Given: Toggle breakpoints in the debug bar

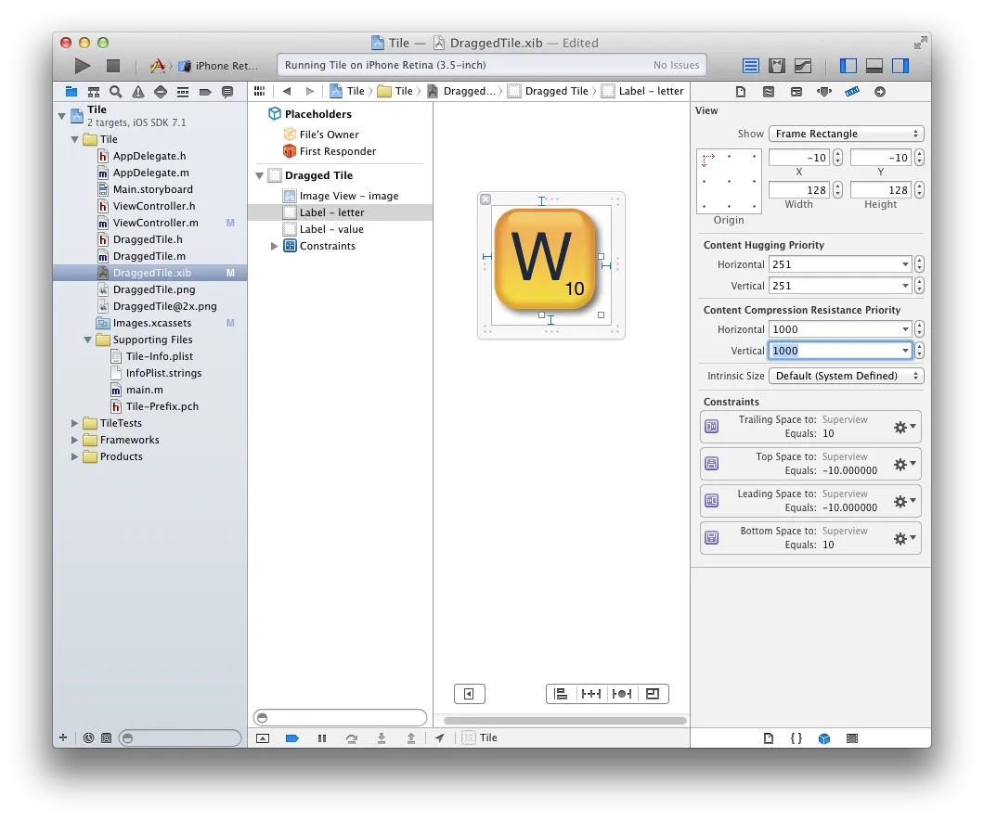Looking at the screenshot, I should tap(291, 738).
